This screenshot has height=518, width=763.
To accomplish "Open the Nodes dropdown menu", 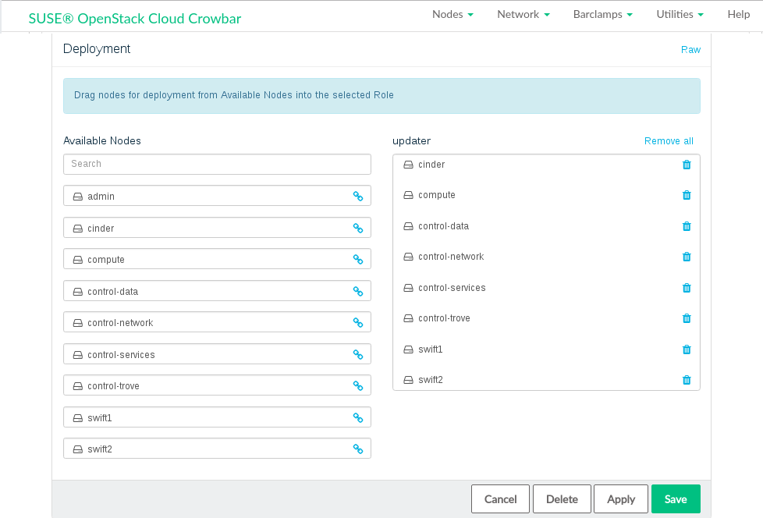I will point(452,15).
